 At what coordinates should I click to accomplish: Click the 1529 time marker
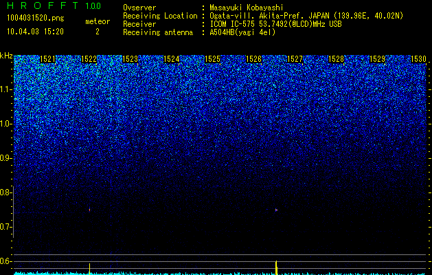(378, 59)
